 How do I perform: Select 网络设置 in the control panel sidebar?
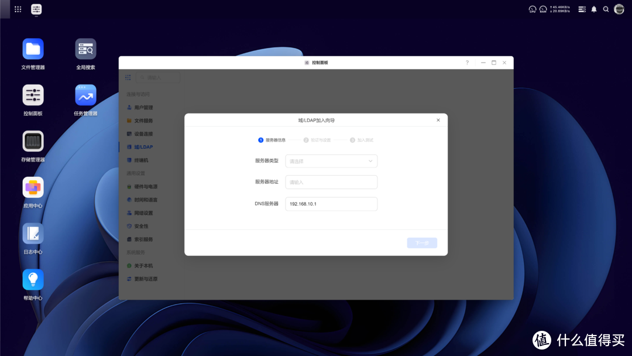[145, 213]
